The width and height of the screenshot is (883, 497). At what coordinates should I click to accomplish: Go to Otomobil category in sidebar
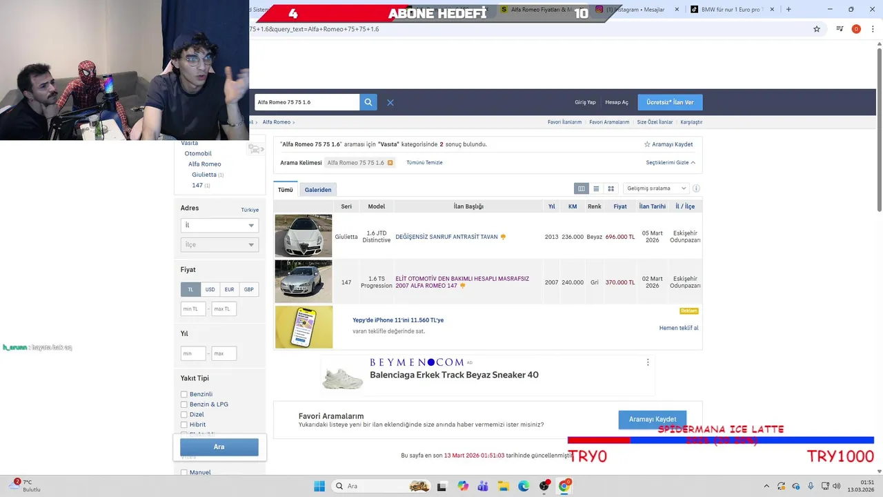[x=198, y=153]
